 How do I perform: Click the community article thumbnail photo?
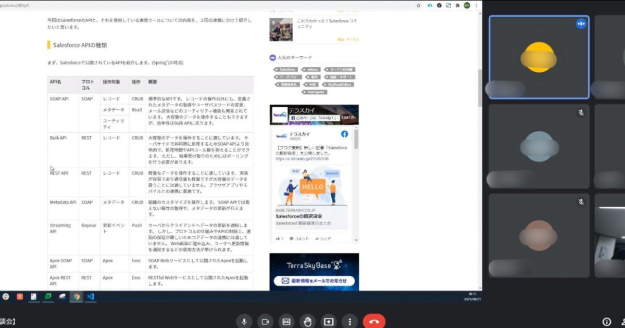click(281, 30)
